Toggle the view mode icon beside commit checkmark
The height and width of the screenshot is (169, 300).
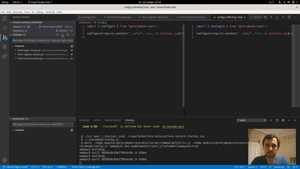(57, 35)
